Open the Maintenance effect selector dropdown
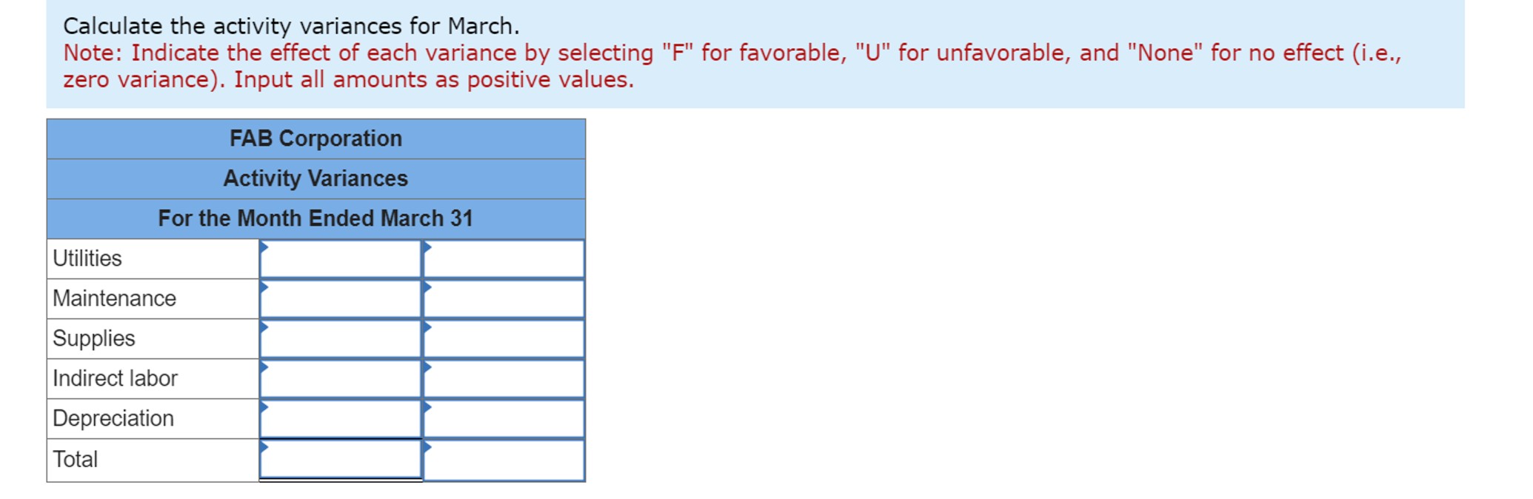The height and width of the screenshot is (499, 1533). click(504, 299)
